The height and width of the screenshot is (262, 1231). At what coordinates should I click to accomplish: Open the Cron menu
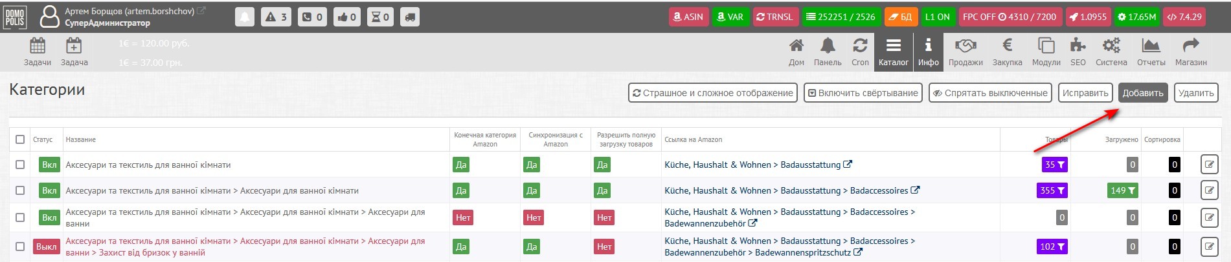(x=860, y=52)
